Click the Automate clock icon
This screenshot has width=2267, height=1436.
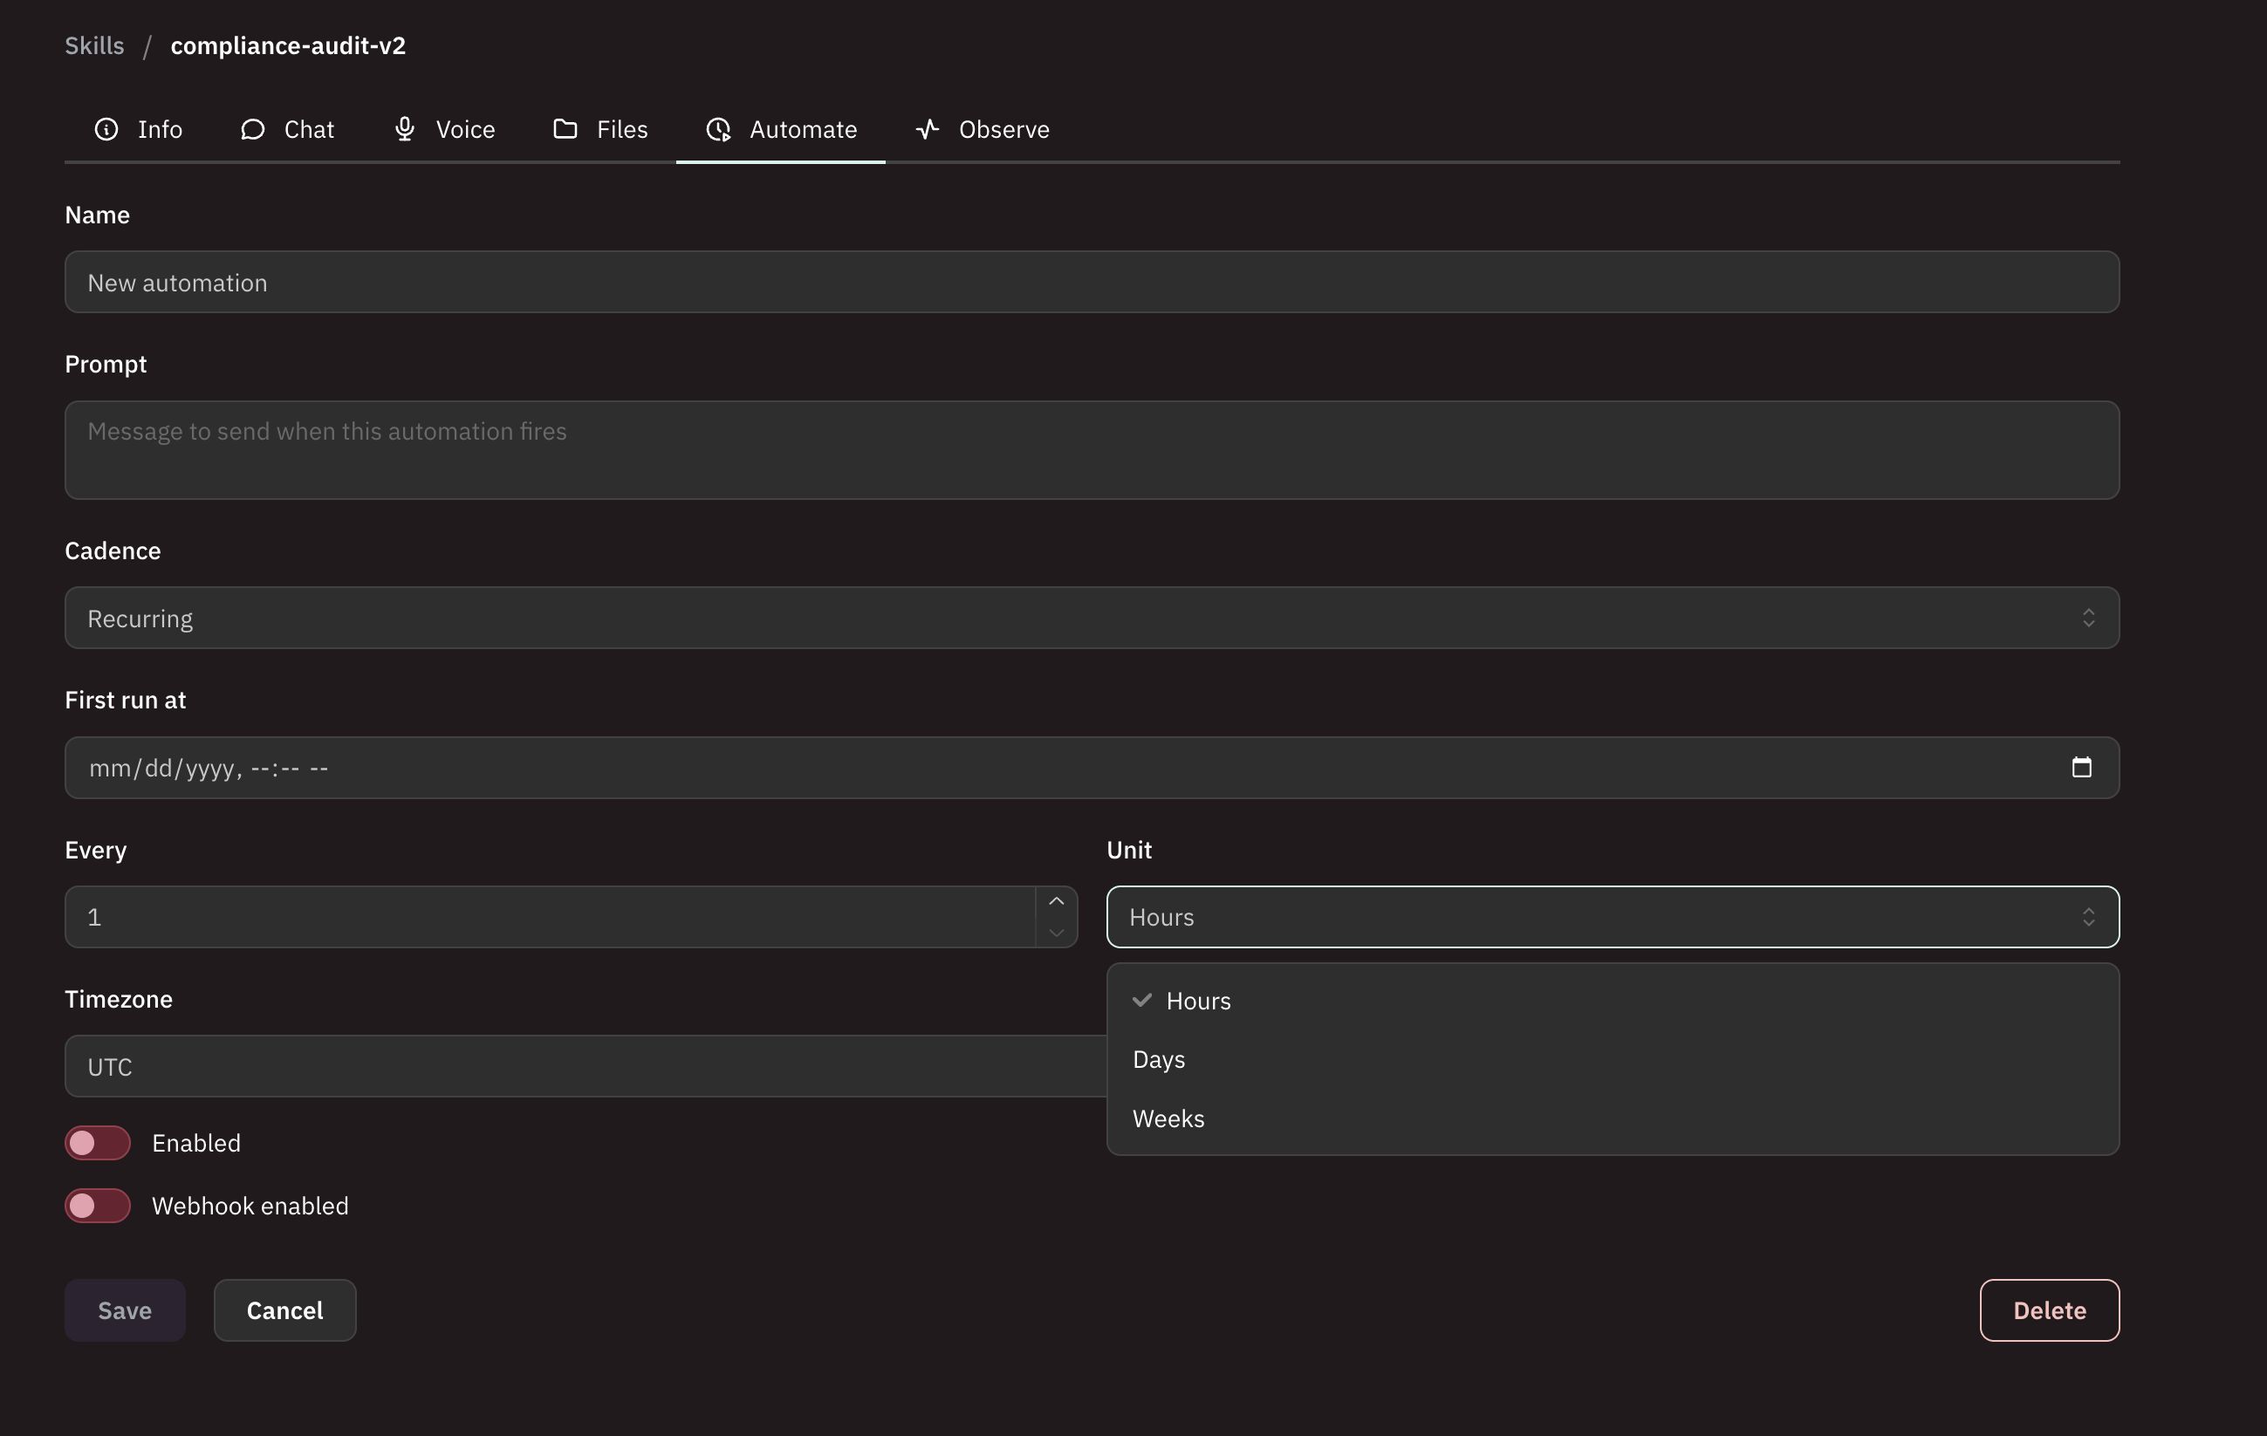pos(718,130)
